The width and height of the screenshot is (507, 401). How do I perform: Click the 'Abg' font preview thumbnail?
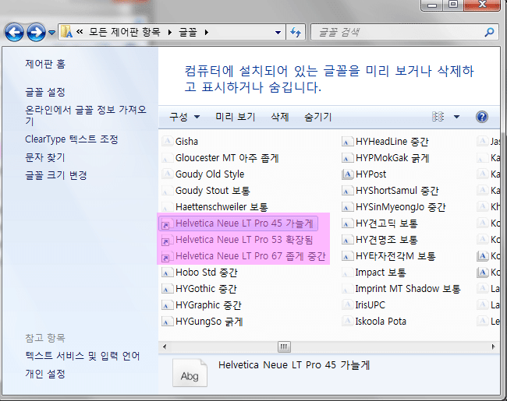click(190, 373)
